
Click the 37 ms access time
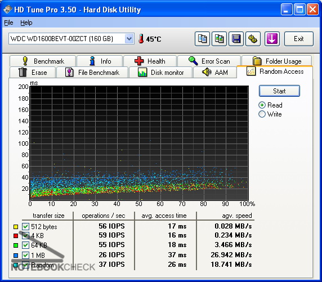[x=177, y=254]
